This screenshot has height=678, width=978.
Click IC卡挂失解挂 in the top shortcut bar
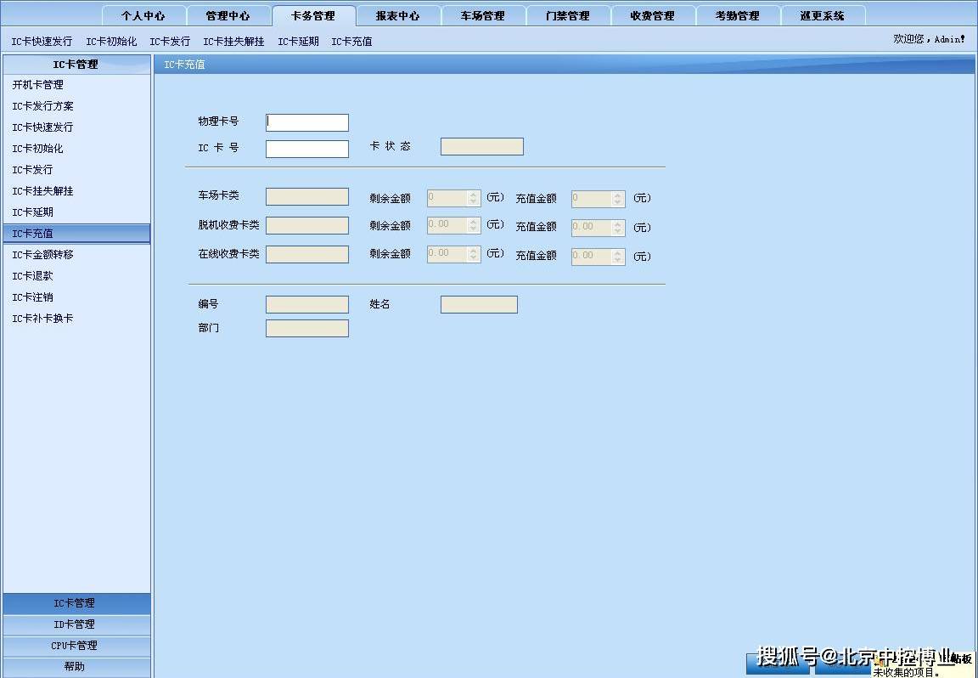233,41
